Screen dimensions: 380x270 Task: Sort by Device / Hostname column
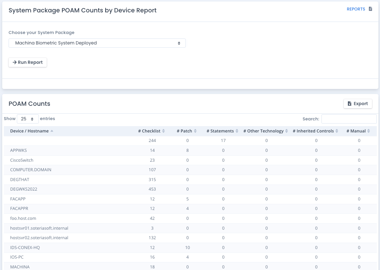click(31, 131)
